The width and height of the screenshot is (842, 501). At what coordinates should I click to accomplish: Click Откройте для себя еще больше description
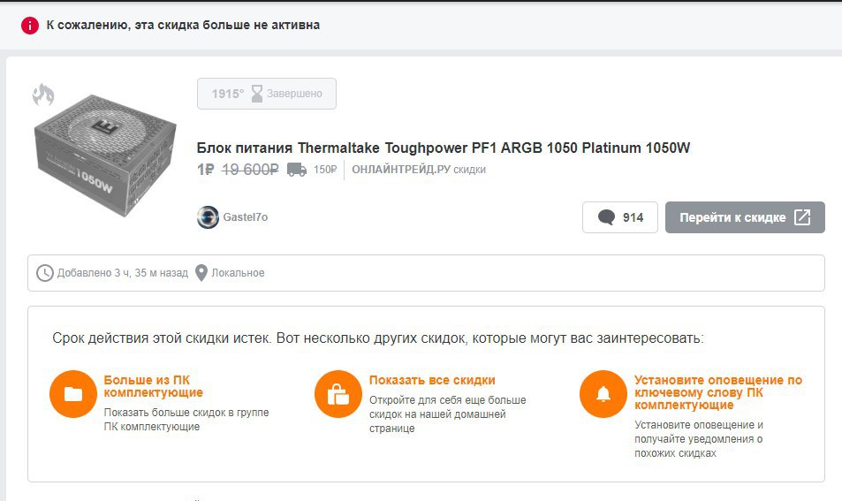coord(448,414)
